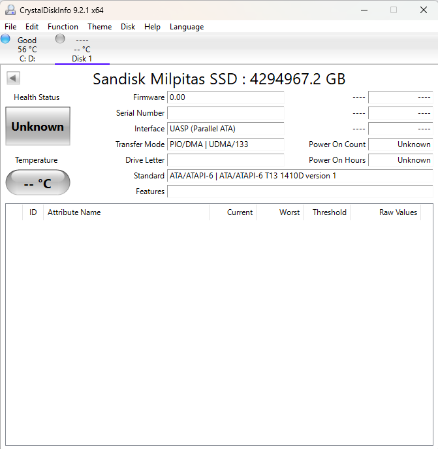Image resolution: width=438 pixels, height=449 pixels.
Task: Click the Raw Values column header
Action: [x=398, y=212]
